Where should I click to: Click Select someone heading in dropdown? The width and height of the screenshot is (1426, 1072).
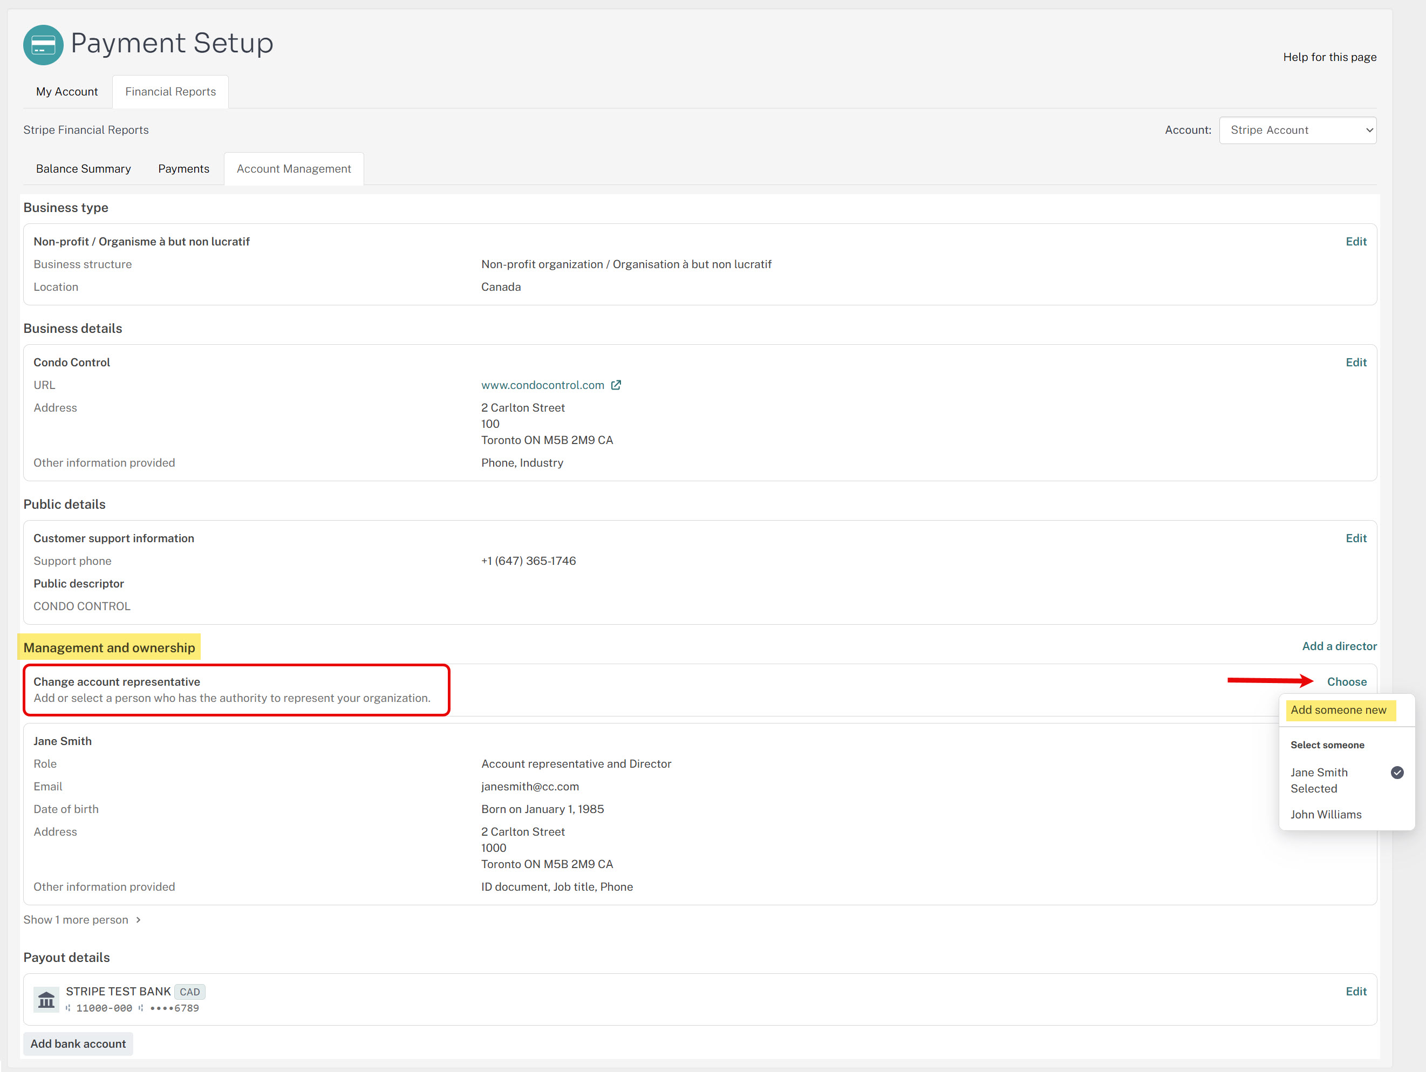click(x=1327, y=745)
